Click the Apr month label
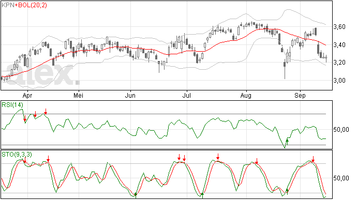 (x=27, y=96)
